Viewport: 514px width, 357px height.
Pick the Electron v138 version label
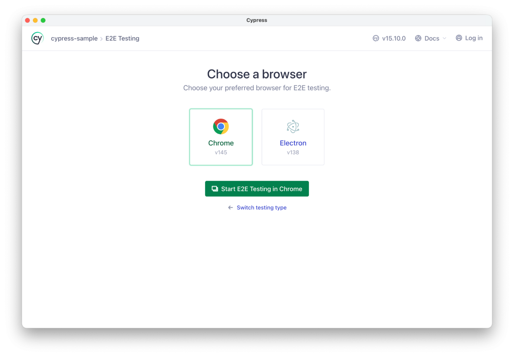pos(293,152)
